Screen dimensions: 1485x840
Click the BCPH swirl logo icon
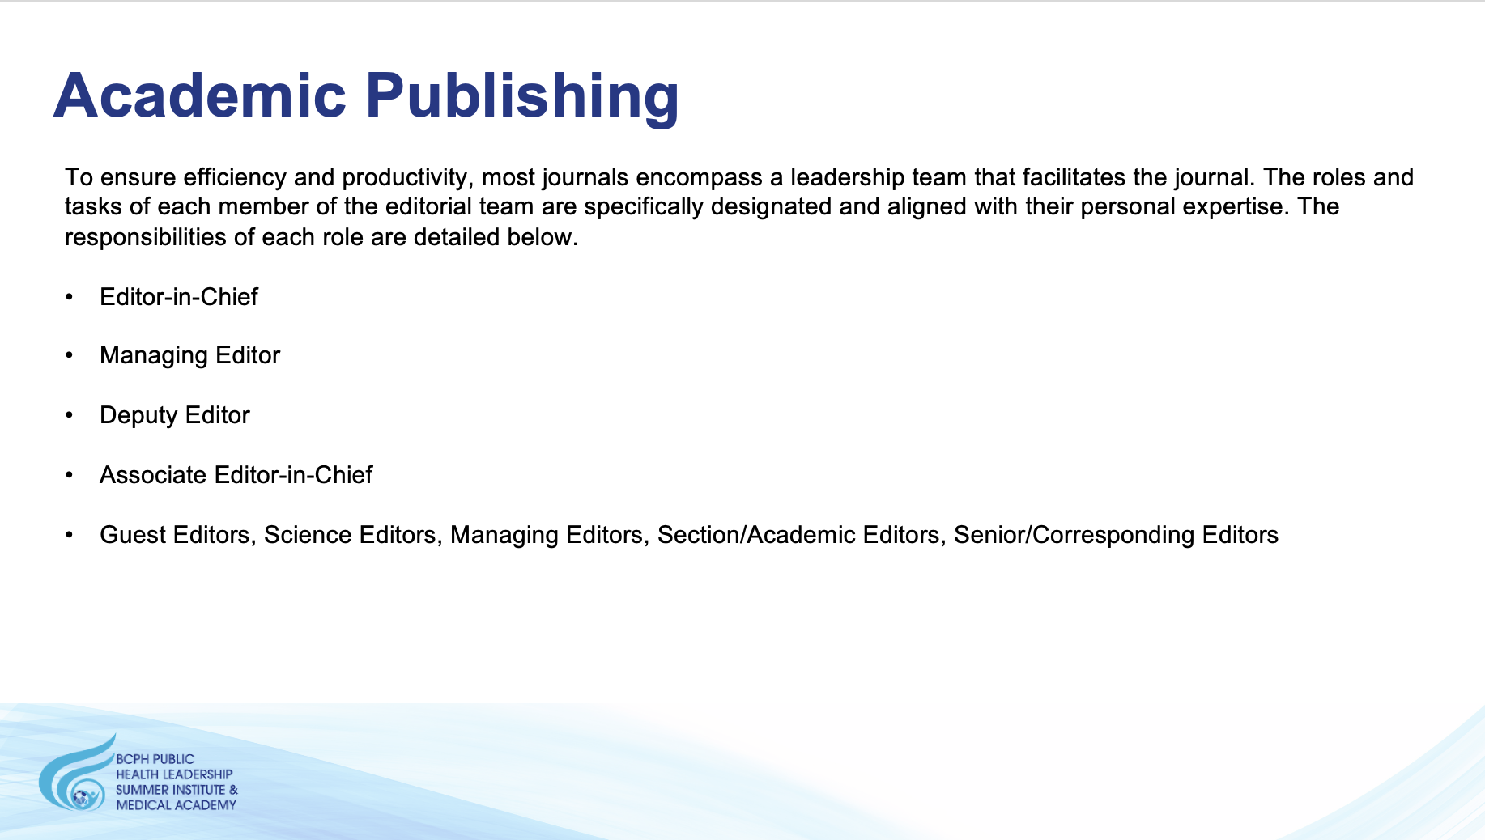point(76,773)
